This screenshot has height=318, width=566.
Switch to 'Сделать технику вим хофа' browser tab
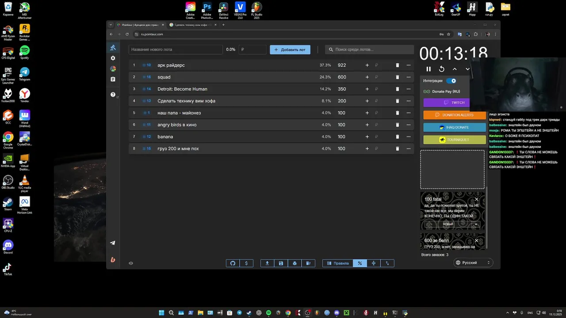194,25
